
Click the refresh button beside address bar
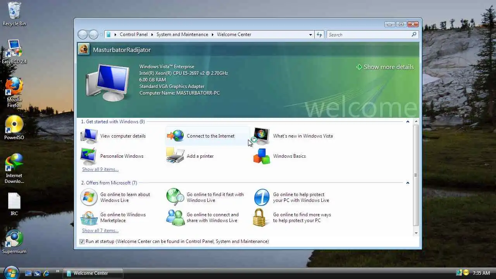pyautogui.click(x=319, y=34)
